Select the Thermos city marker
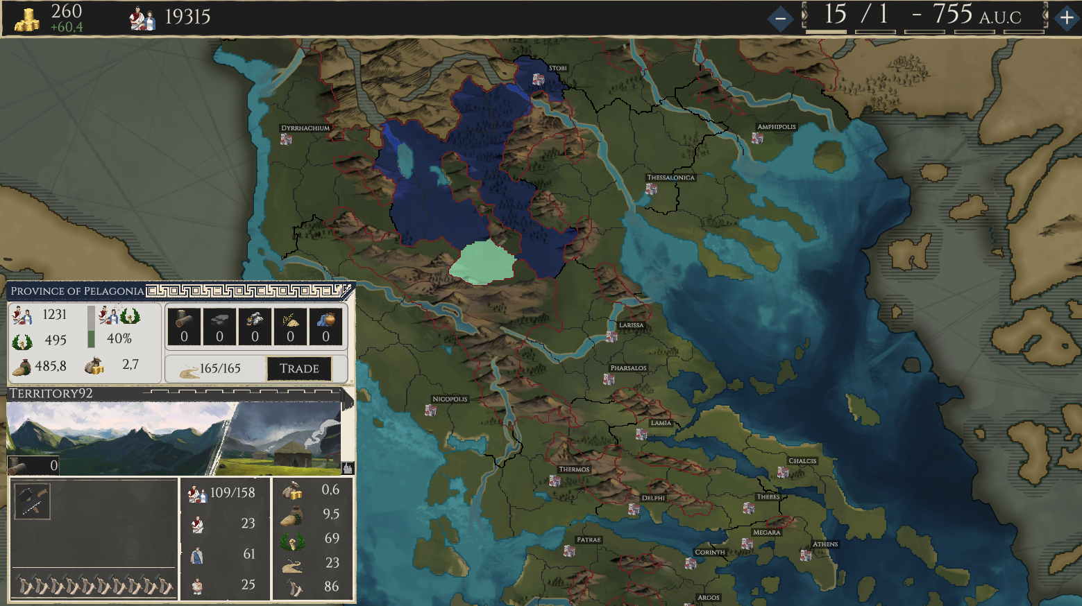The image size is (1082, 606). click(554, 480)
